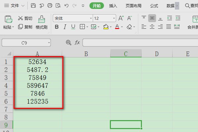Click the 粘贴 paste icon
Viewport: 198px width, 132px height.
(8, 19)
